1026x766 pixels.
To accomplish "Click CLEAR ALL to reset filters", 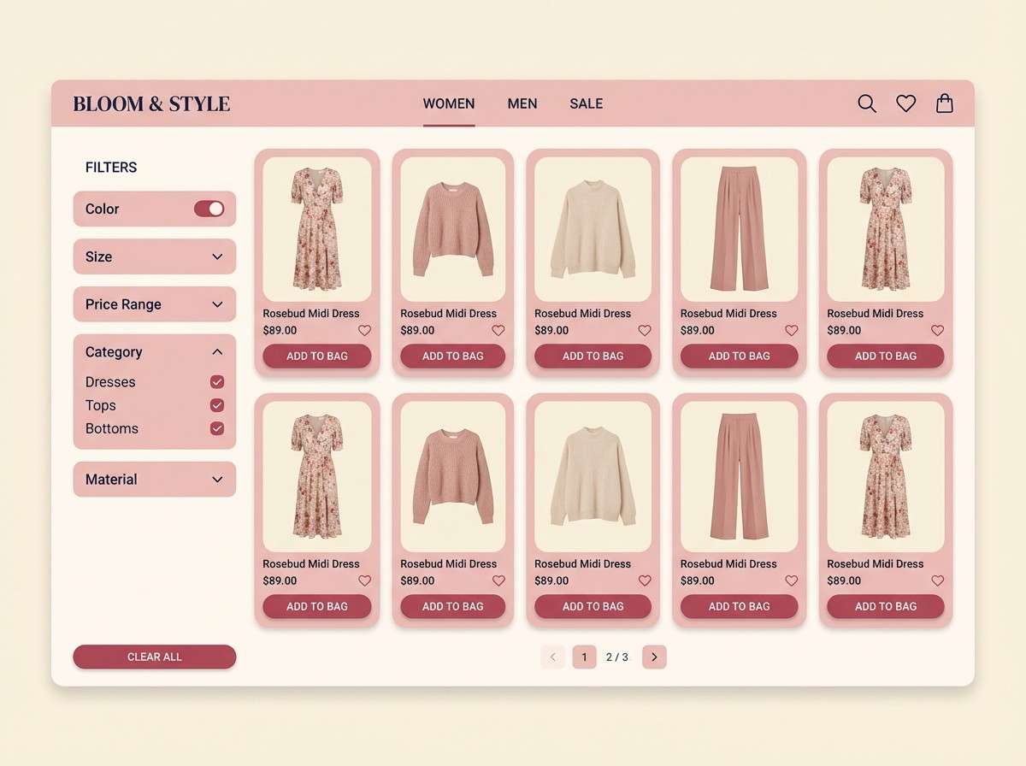I will [154, 657].
